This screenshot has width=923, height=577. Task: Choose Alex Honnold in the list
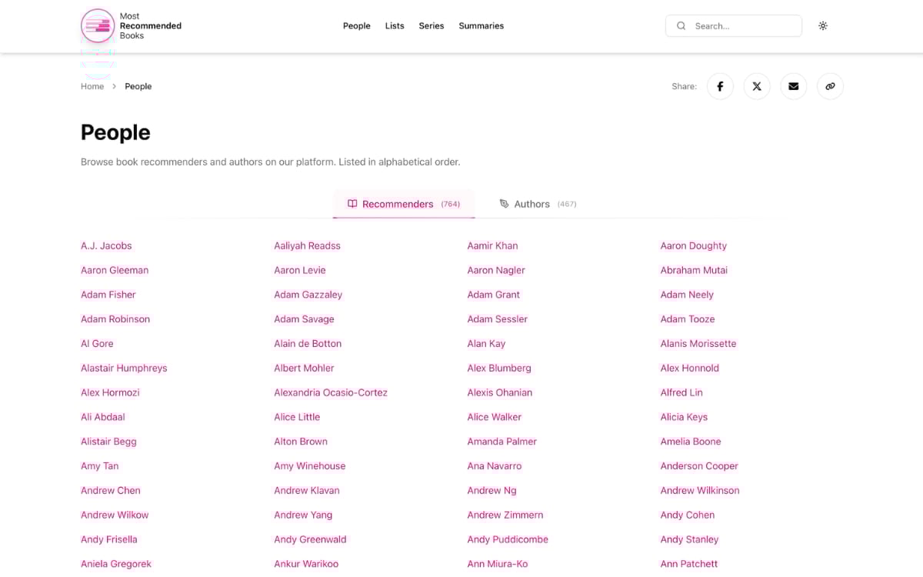tap(690, 369)
